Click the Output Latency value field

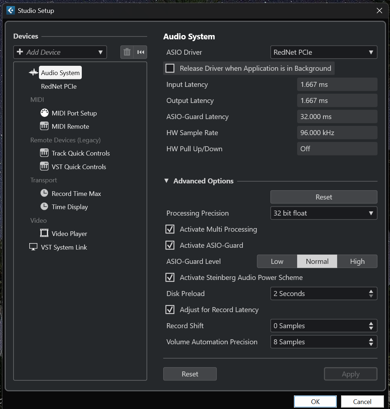click(x=337, y=100)
